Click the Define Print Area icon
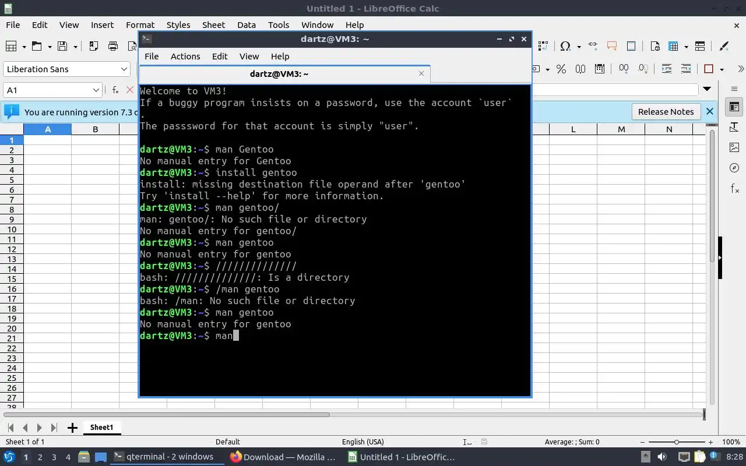 click(x=654, y=46)
